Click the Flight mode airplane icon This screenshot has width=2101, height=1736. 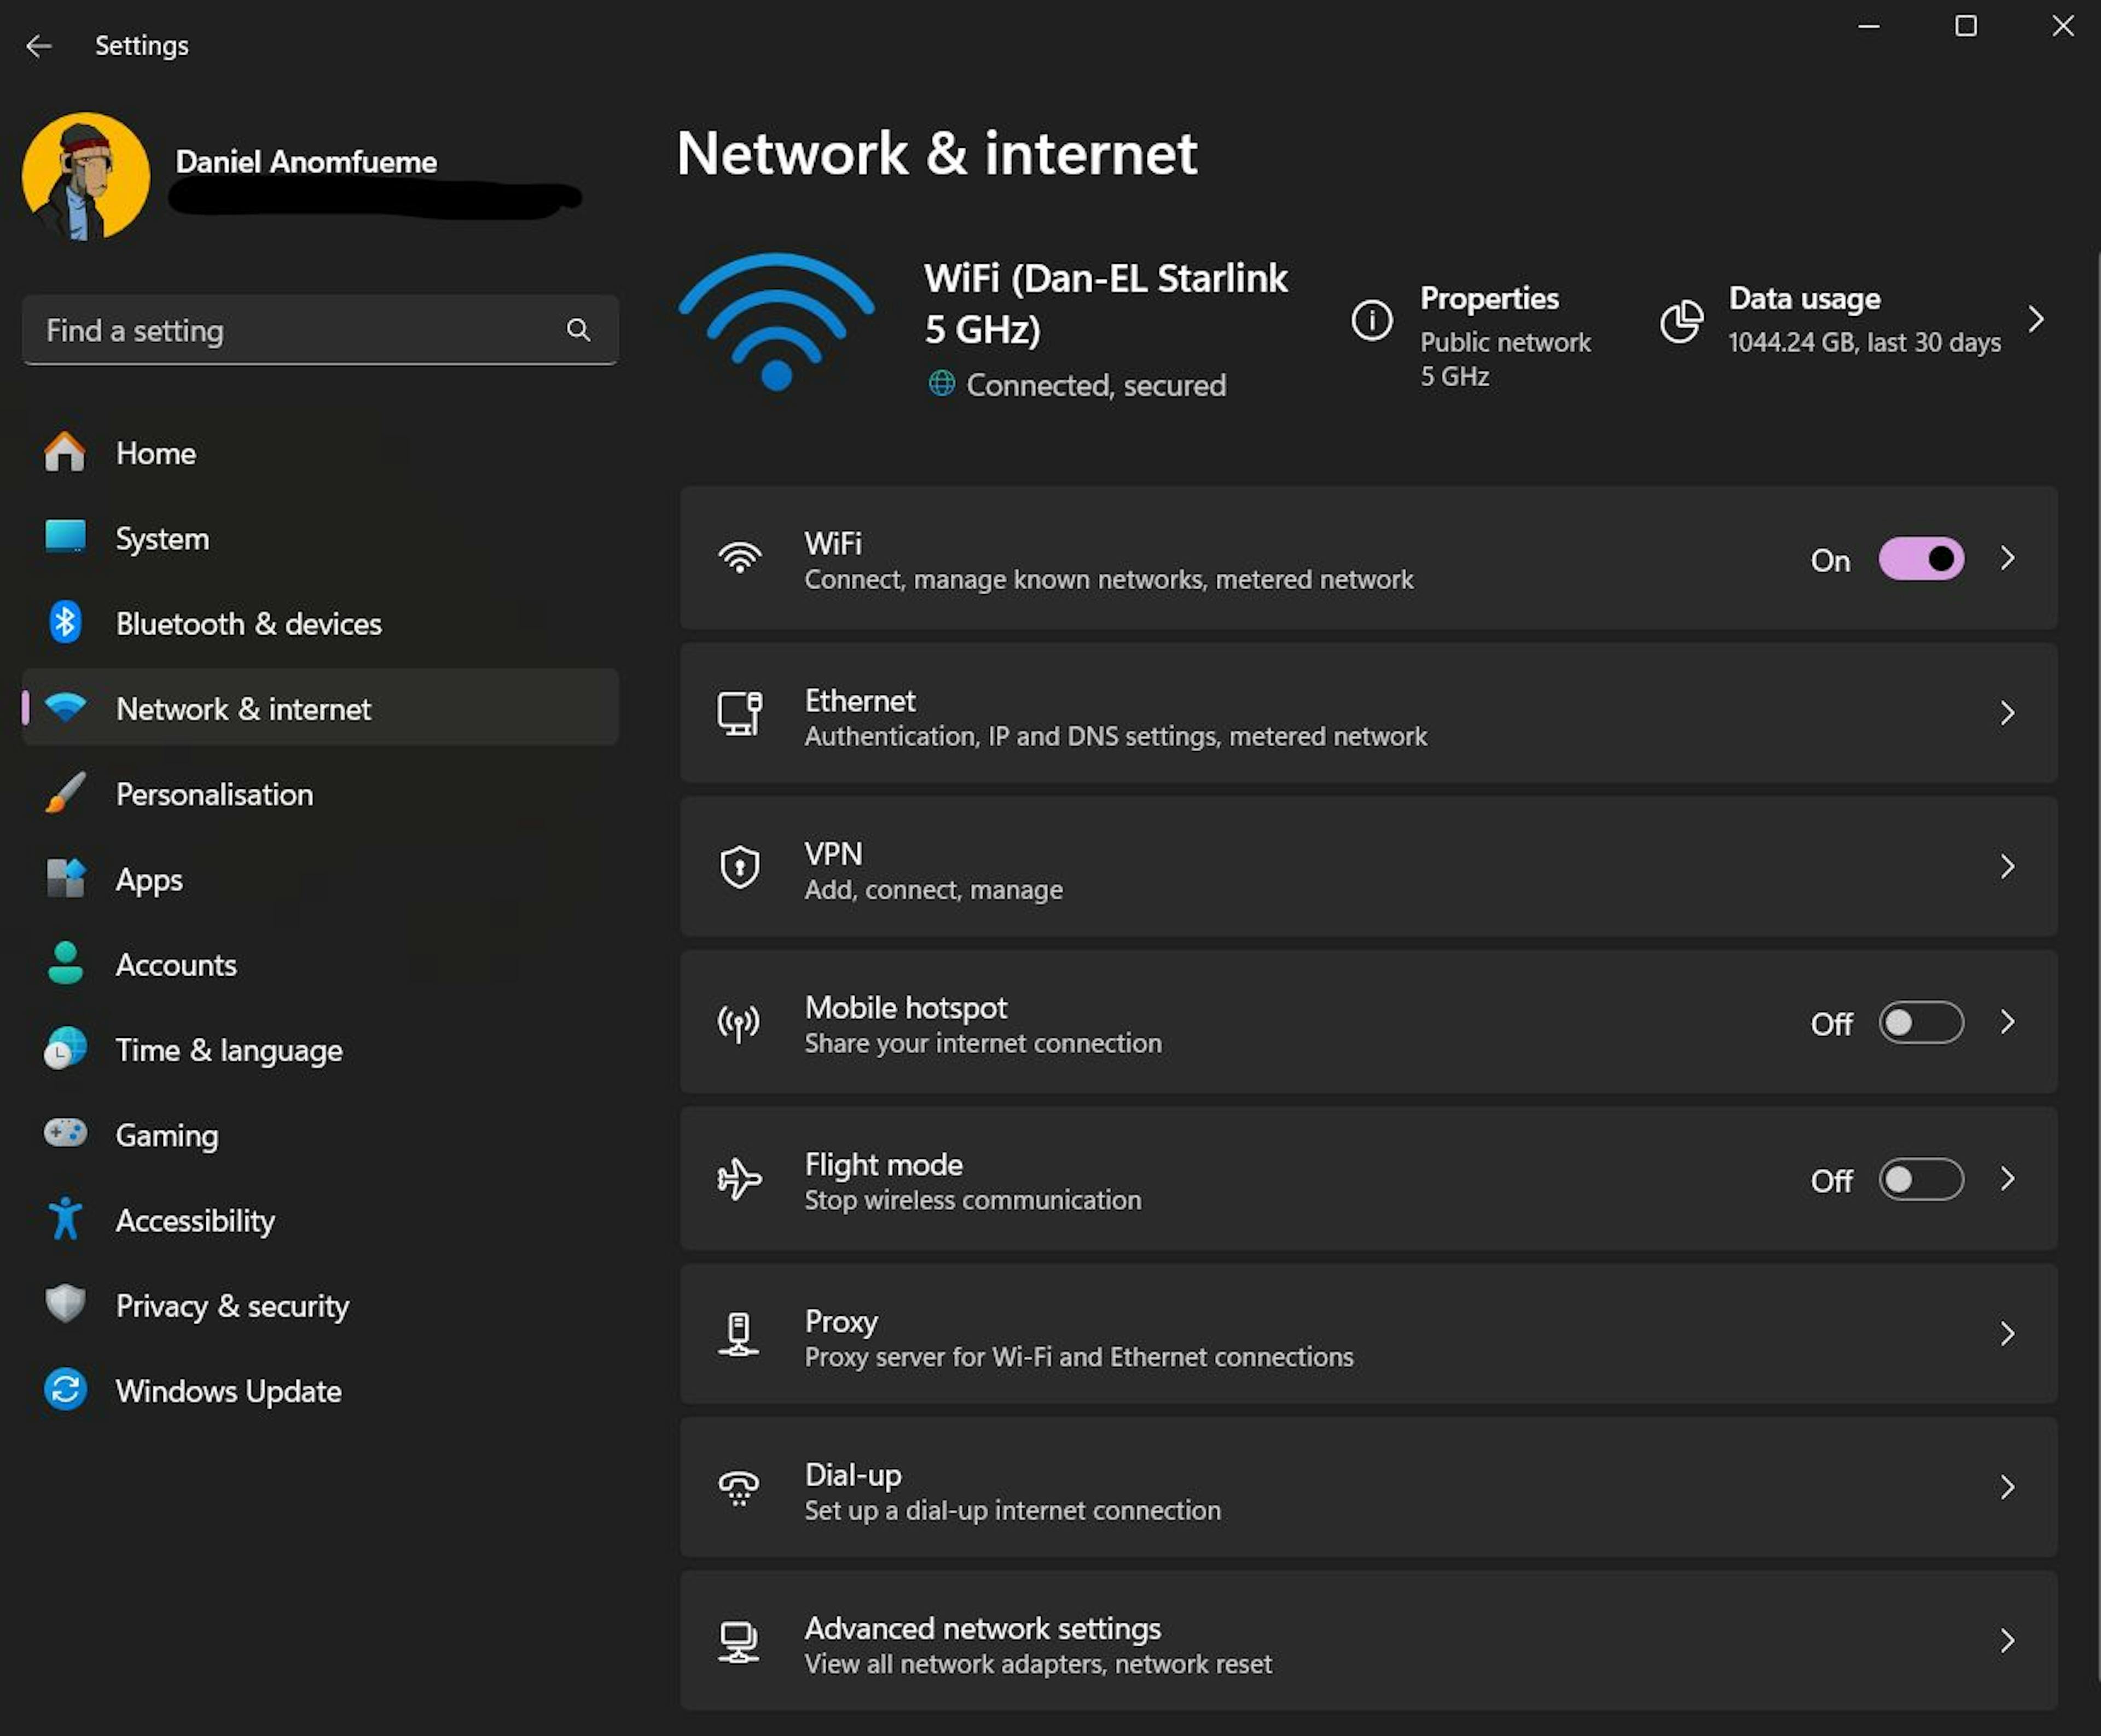[x=740, y=1179]
